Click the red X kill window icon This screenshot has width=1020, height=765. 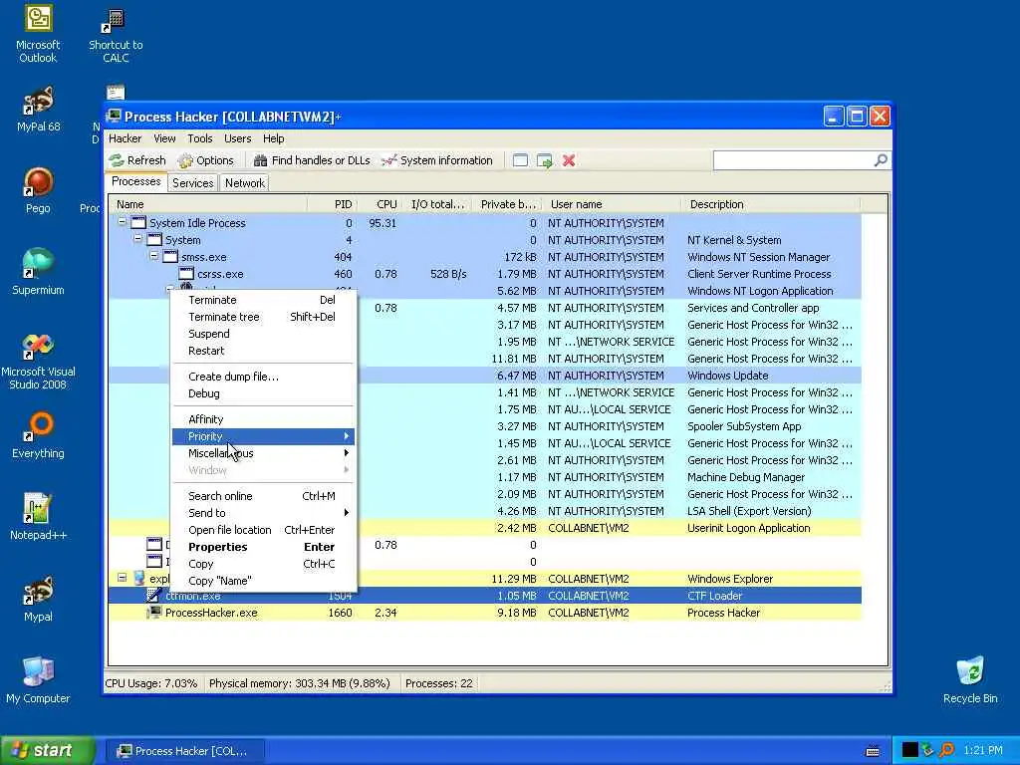(x=569, y=160)
